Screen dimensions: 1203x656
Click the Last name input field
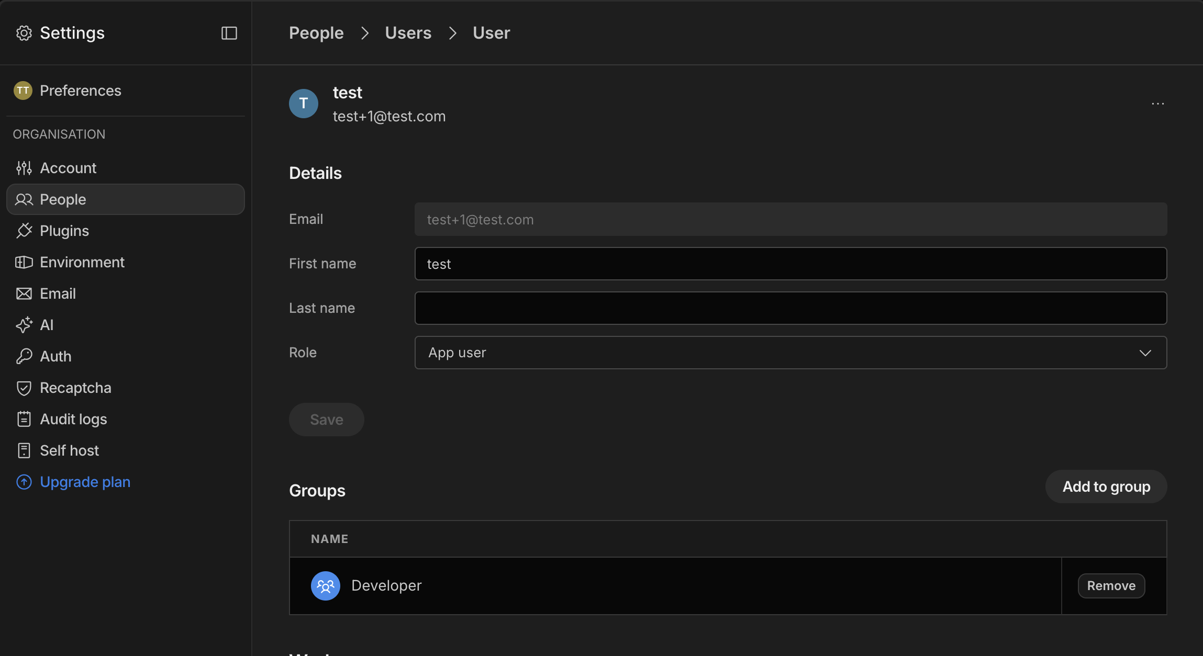pyautogui.click(x=790, y=308)
